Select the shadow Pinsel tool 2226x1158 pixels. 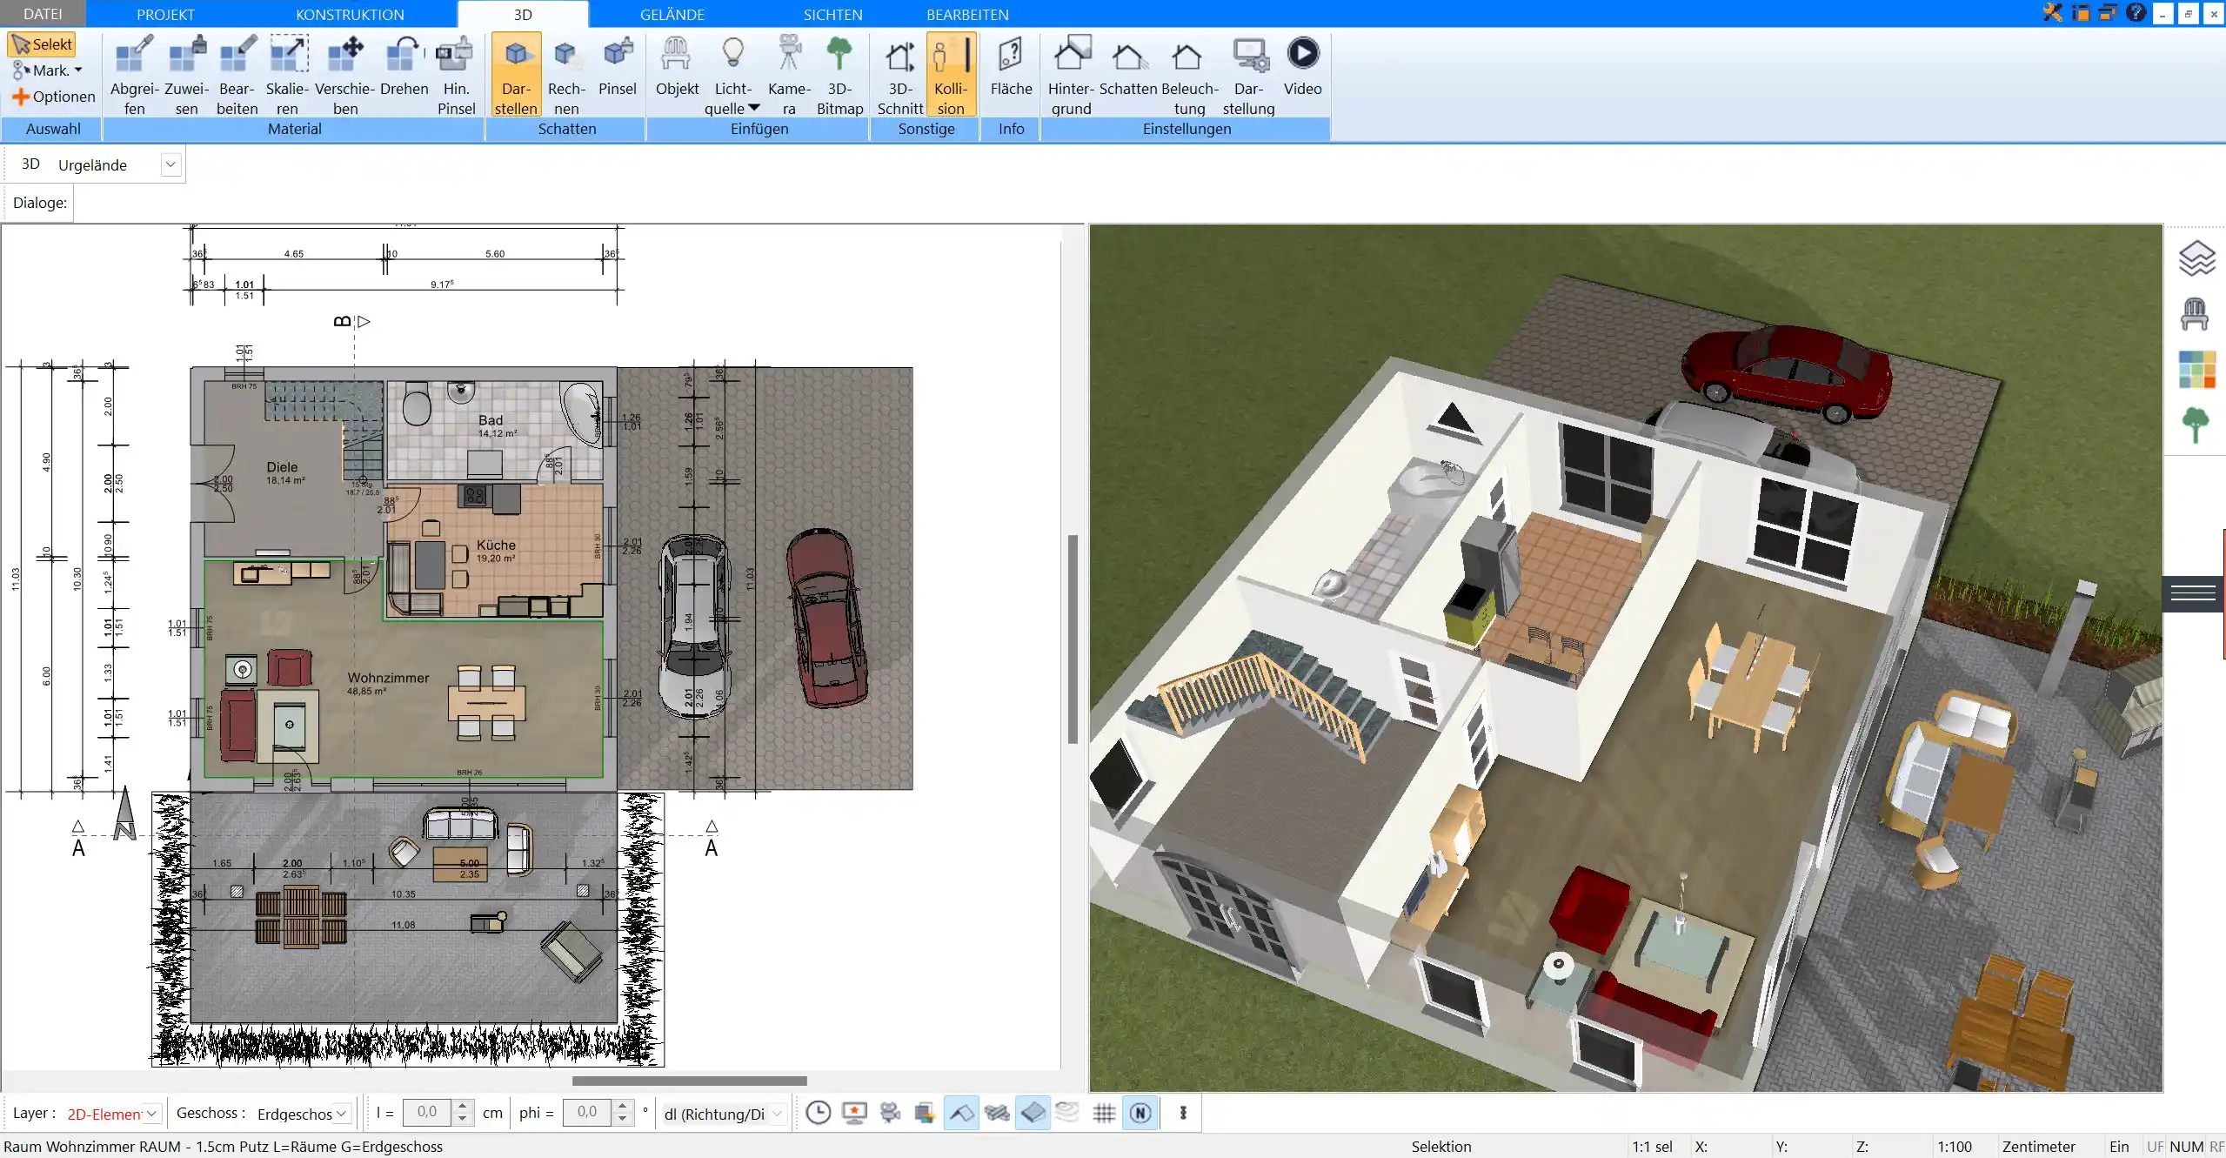coord(618,66)
